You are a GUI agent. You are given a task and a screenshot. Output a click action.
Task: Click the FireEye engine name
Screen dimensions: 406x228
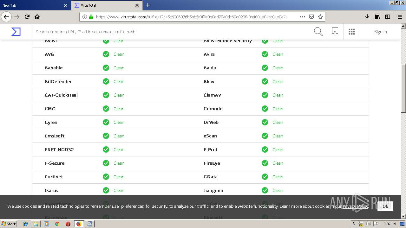tap(212, 163)
